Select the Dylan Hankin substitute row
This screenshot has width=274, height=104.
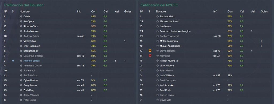pyautogui.click(x=68, y=81)
